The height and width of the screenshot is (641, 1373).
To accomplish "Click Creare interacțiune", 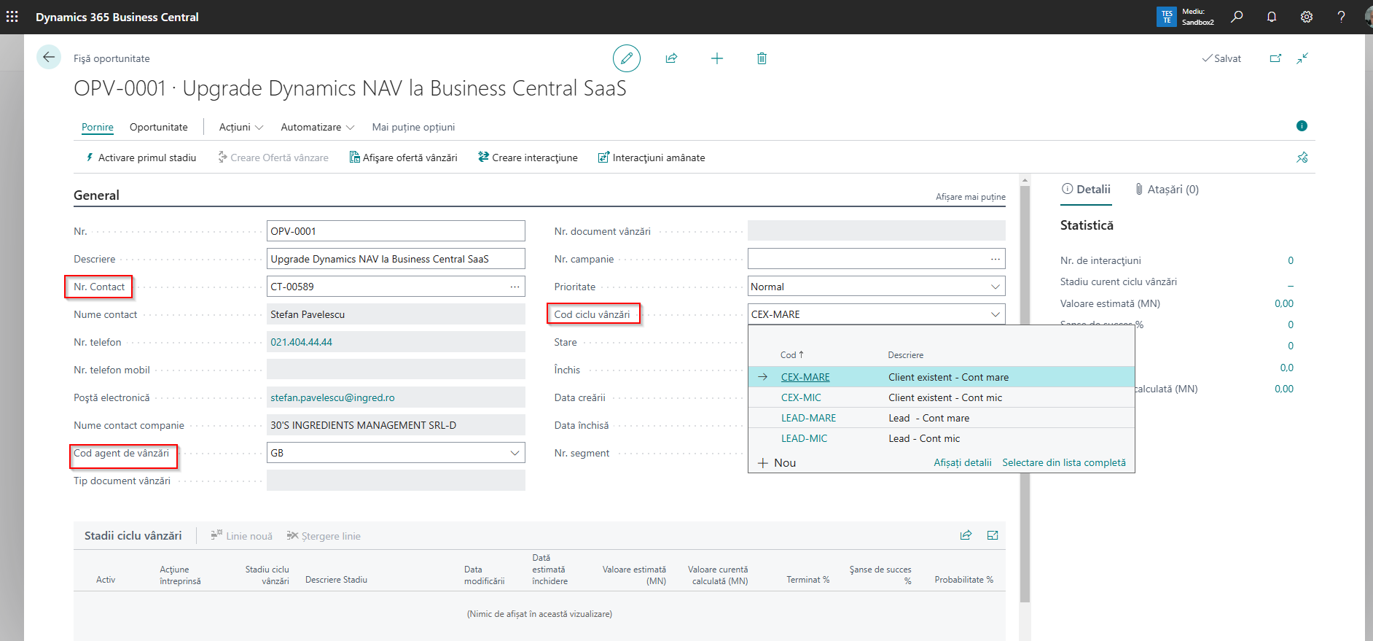I will 528,158.
